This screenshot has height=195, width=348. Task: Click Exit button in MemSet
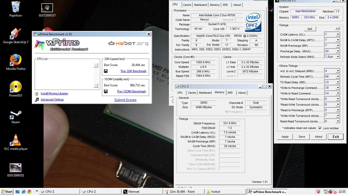(x=336, y=137)
